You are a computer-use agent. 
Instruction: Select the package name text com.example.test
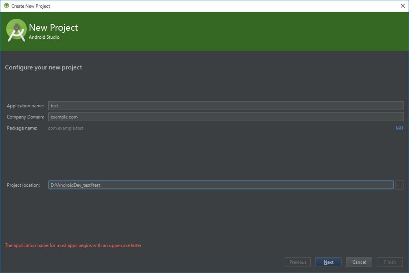(66, 128)
